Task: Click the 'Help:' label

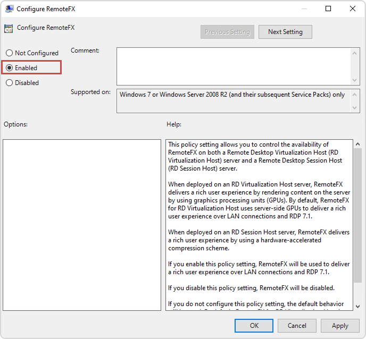Action: [x=173, y=124]
